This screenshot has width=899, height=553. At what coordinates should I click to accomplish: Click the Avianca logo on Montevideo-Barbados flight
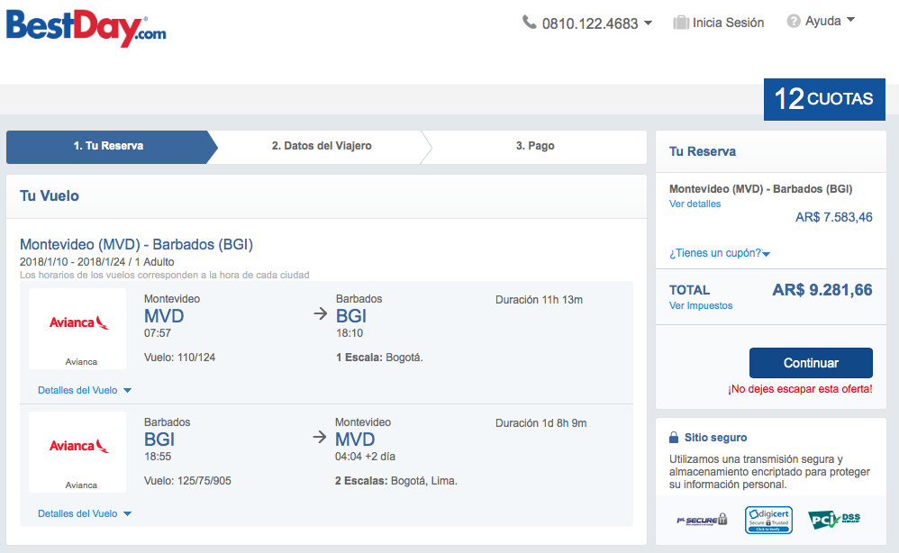coord(78,322)
